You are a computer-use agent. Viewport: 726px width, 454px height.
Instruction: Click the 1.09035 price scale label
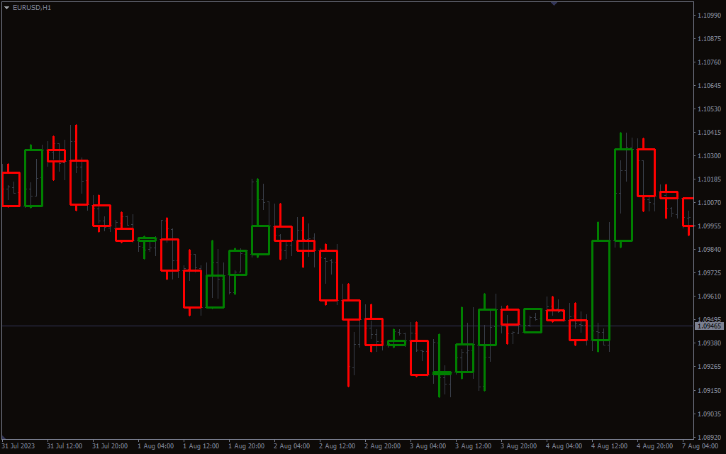[709, 414]
